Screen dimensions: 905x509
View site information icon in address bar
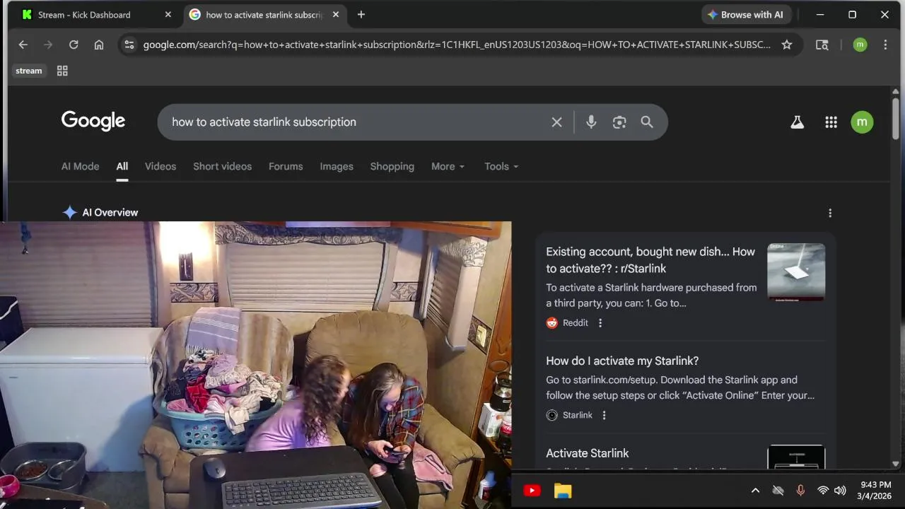tap(129, 45)
